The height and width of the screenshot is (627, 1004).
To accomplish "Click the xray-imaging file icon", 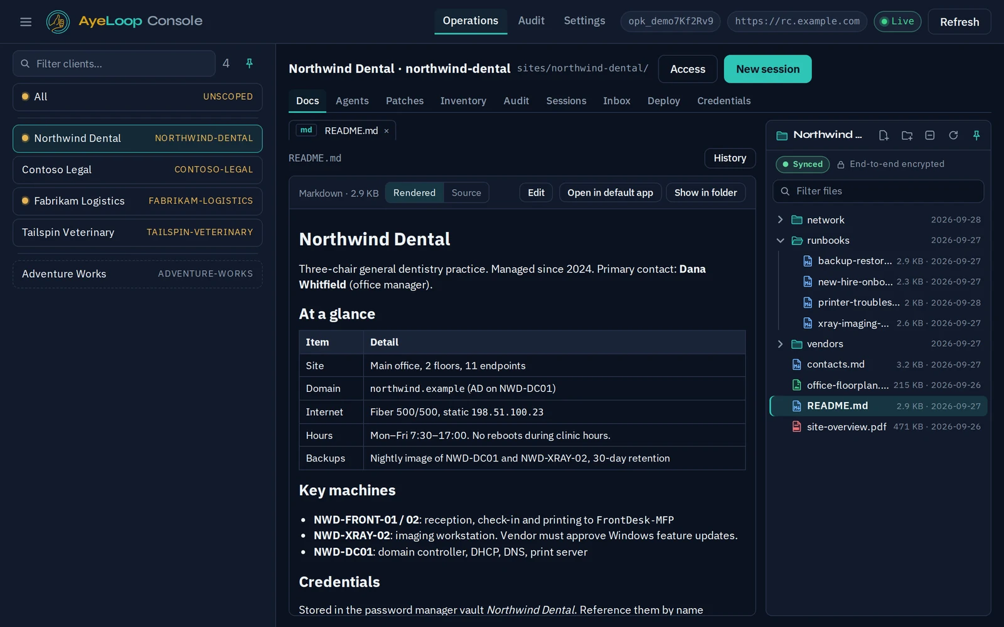I will pos(808,324).
